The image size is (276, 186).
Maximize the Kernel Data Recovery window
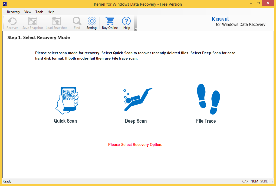point(258,3)
